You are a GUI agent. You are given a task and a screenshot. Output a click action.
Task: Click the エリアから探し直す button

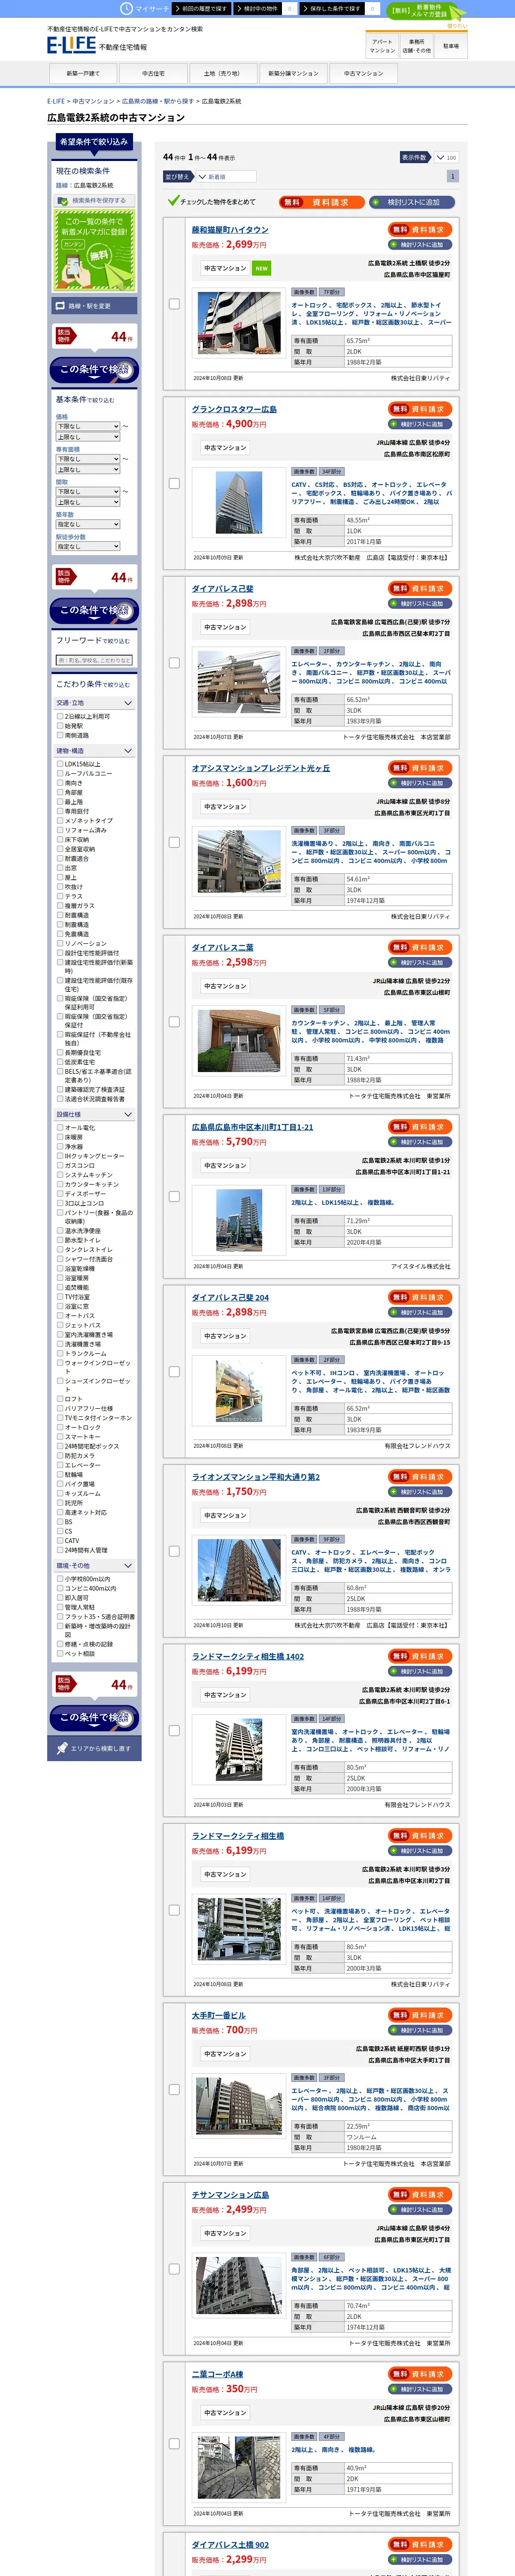pyautogui.click(x=94, y=1748)
